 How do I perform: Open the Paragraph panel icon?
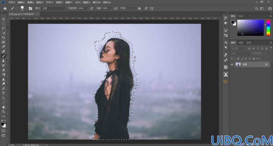click(x=226, y=47)
